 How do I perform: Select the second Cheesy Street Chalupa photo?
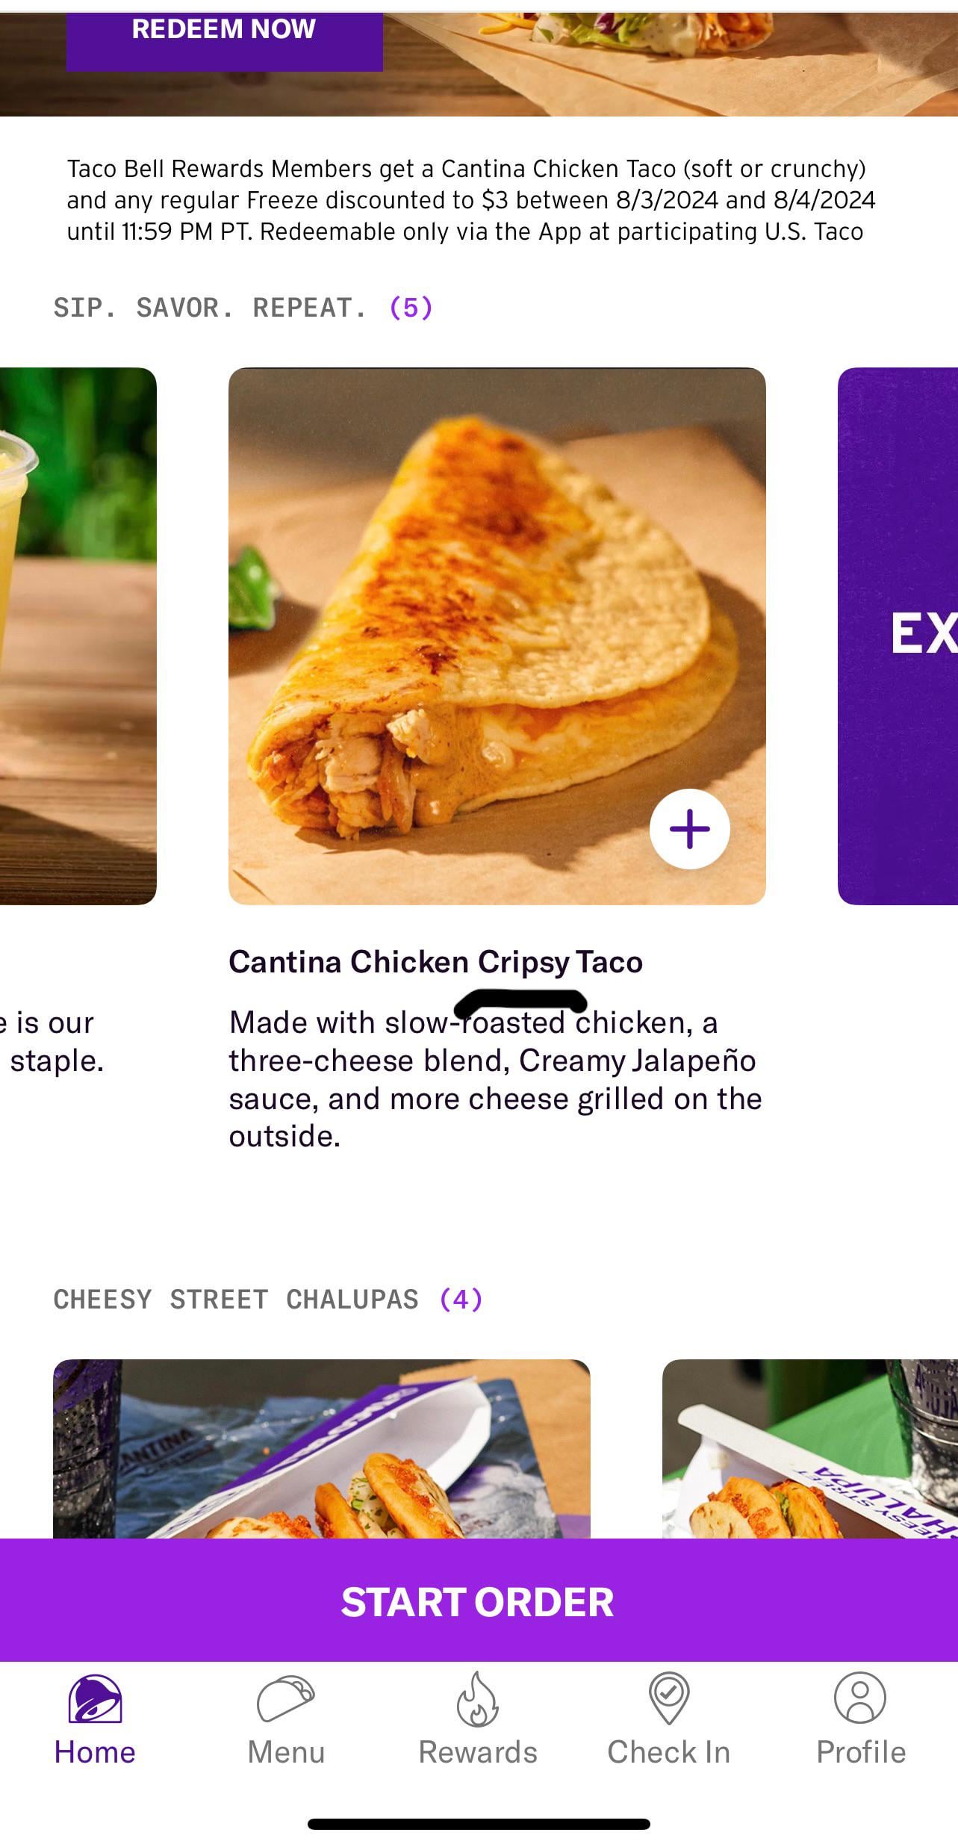click(810, 1449)
